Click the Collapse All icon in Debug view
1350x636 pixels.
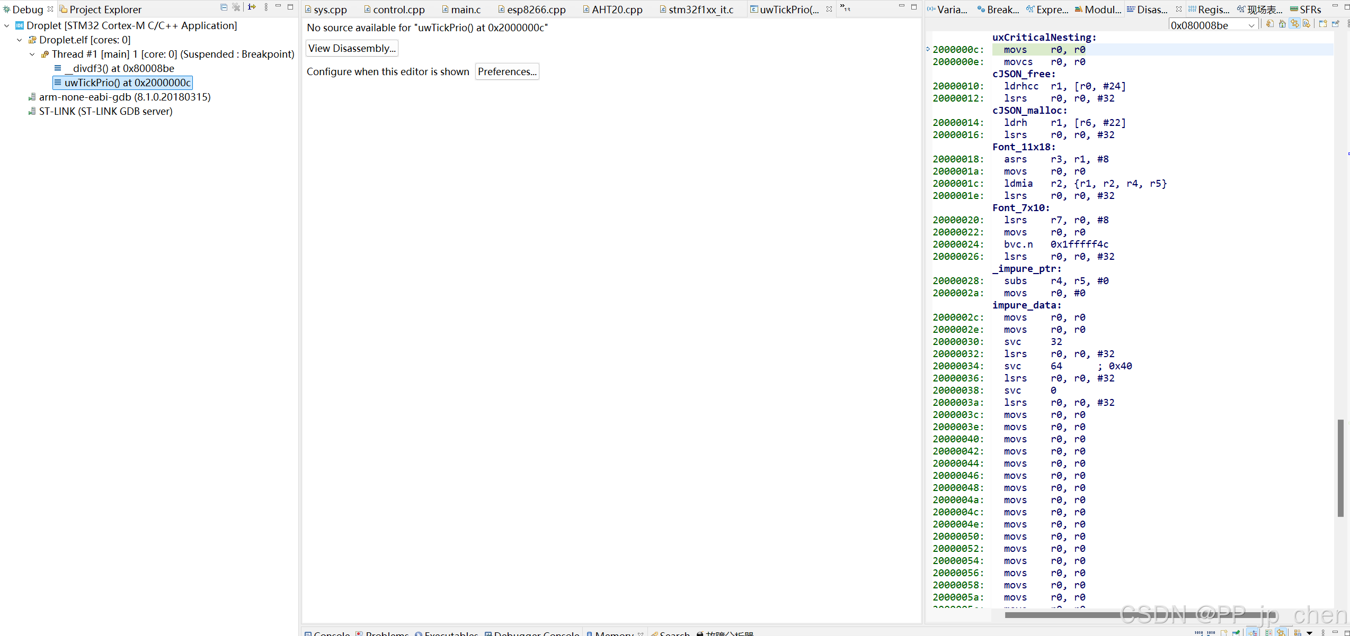point(224,7)
